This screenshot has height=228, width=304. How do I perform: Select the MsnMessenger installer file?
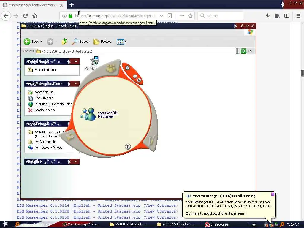click(94, 63)
